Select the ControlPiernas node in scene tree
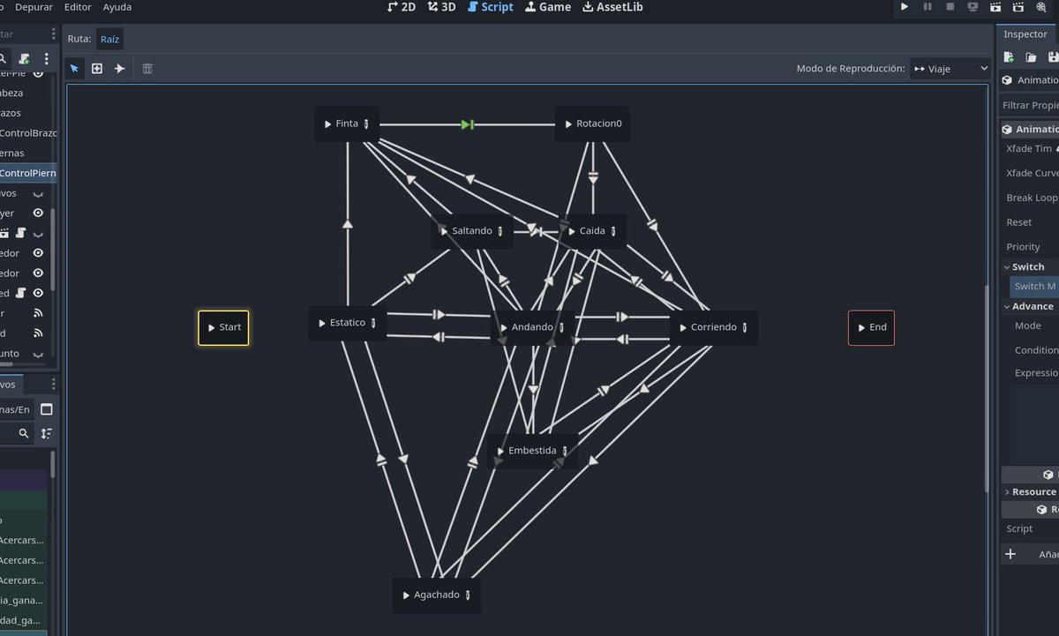This screenshot has height=636, width=1059. [28, 173]
